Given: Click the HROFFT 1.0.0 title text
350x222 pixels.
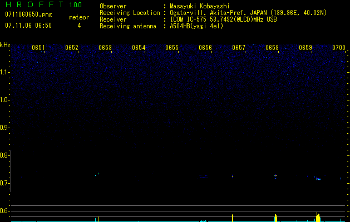Looking at the screenshot, I should [x=43, y=4].
